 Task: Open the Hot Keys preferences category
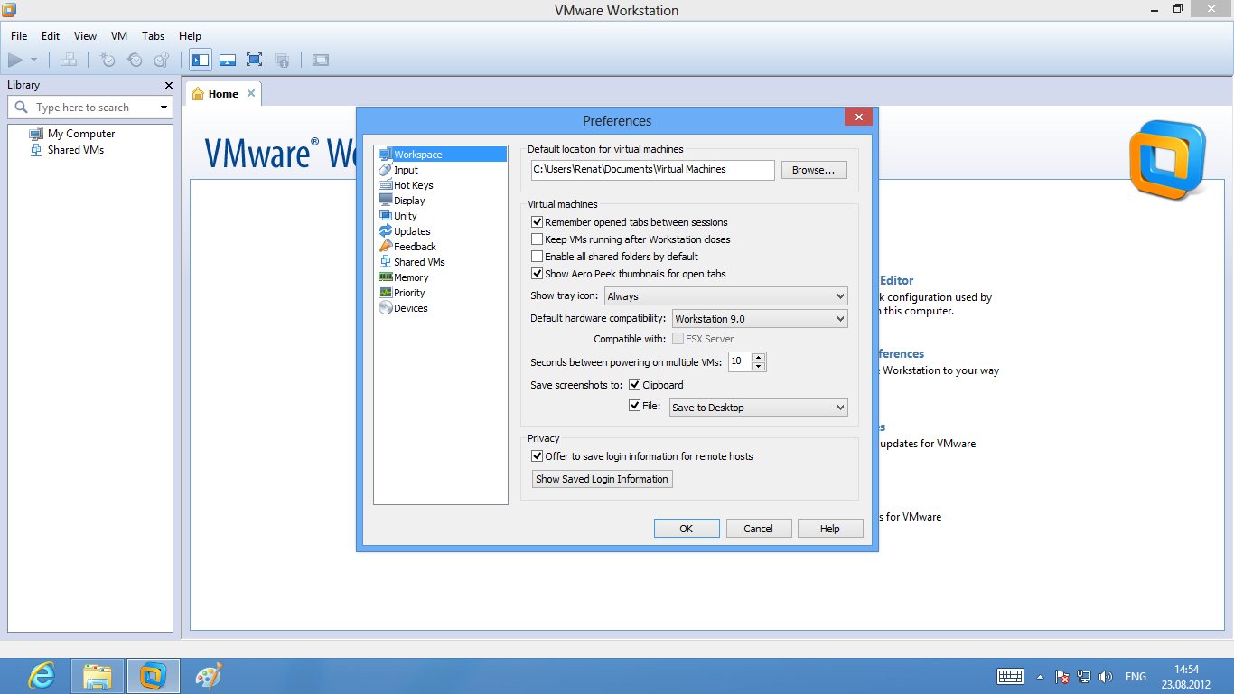pyautogui.click(x=413, y=185)
